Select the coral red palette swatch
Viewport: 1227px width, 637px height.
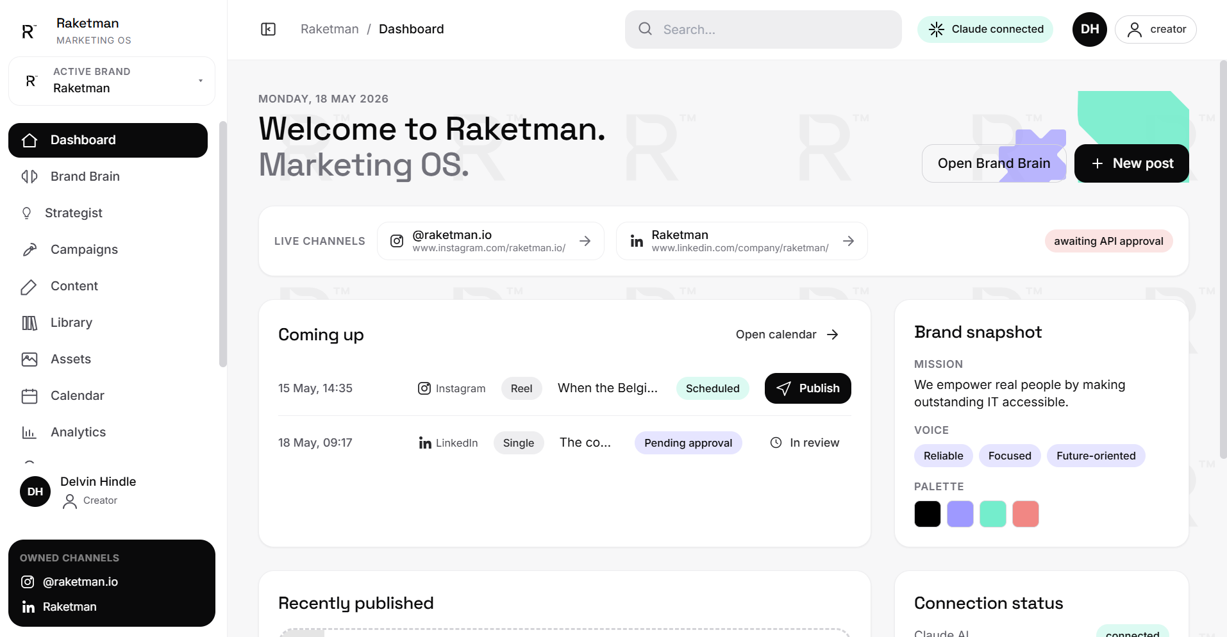(1025, 514)
